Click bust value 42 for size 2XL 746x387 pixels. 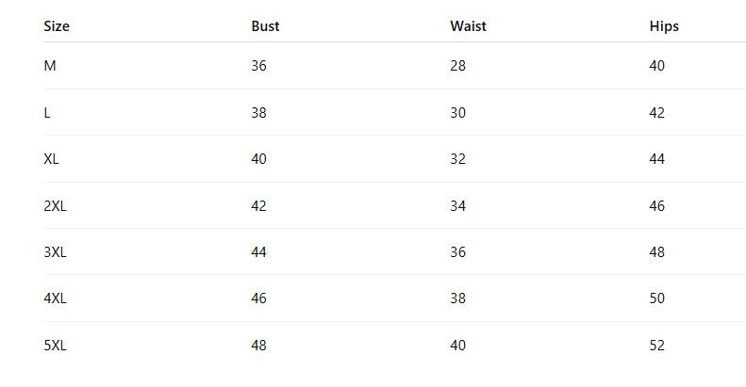coord(258,205)
